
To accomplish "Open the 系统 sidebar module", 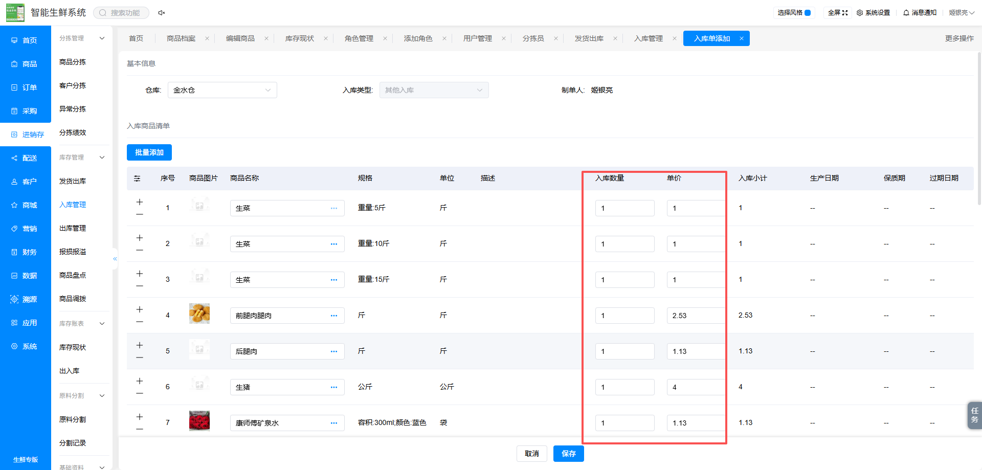I will [25, 346].
